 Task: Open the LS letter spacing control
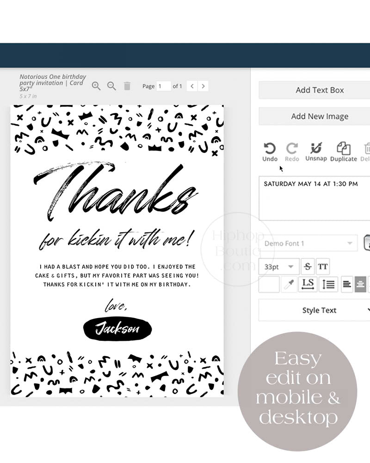[308, 284]
